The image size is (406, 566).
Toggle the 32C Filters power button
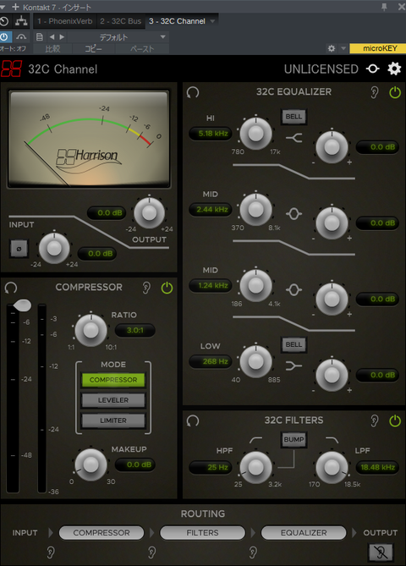(x=395, y=420)
